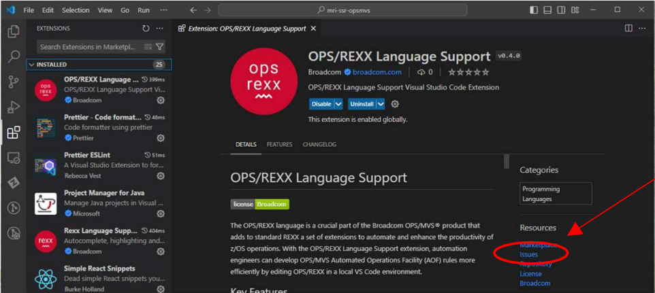
Task: Open the View menu
Action: (x=105, y=10)
